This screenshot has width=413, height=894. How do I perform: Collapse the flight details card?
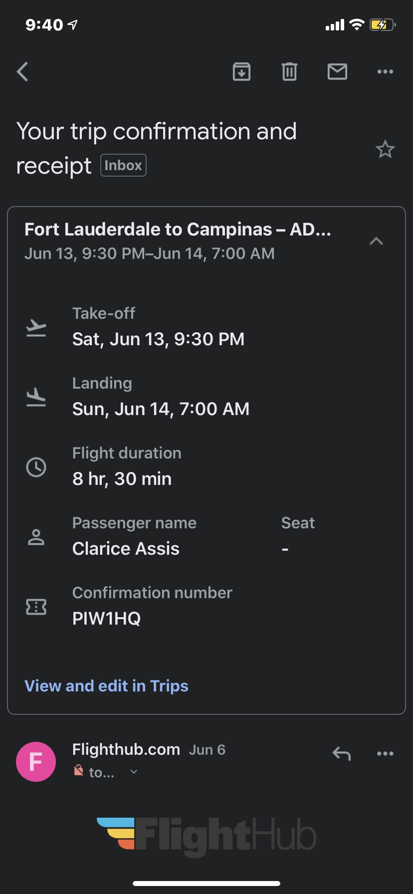point(376,241)
